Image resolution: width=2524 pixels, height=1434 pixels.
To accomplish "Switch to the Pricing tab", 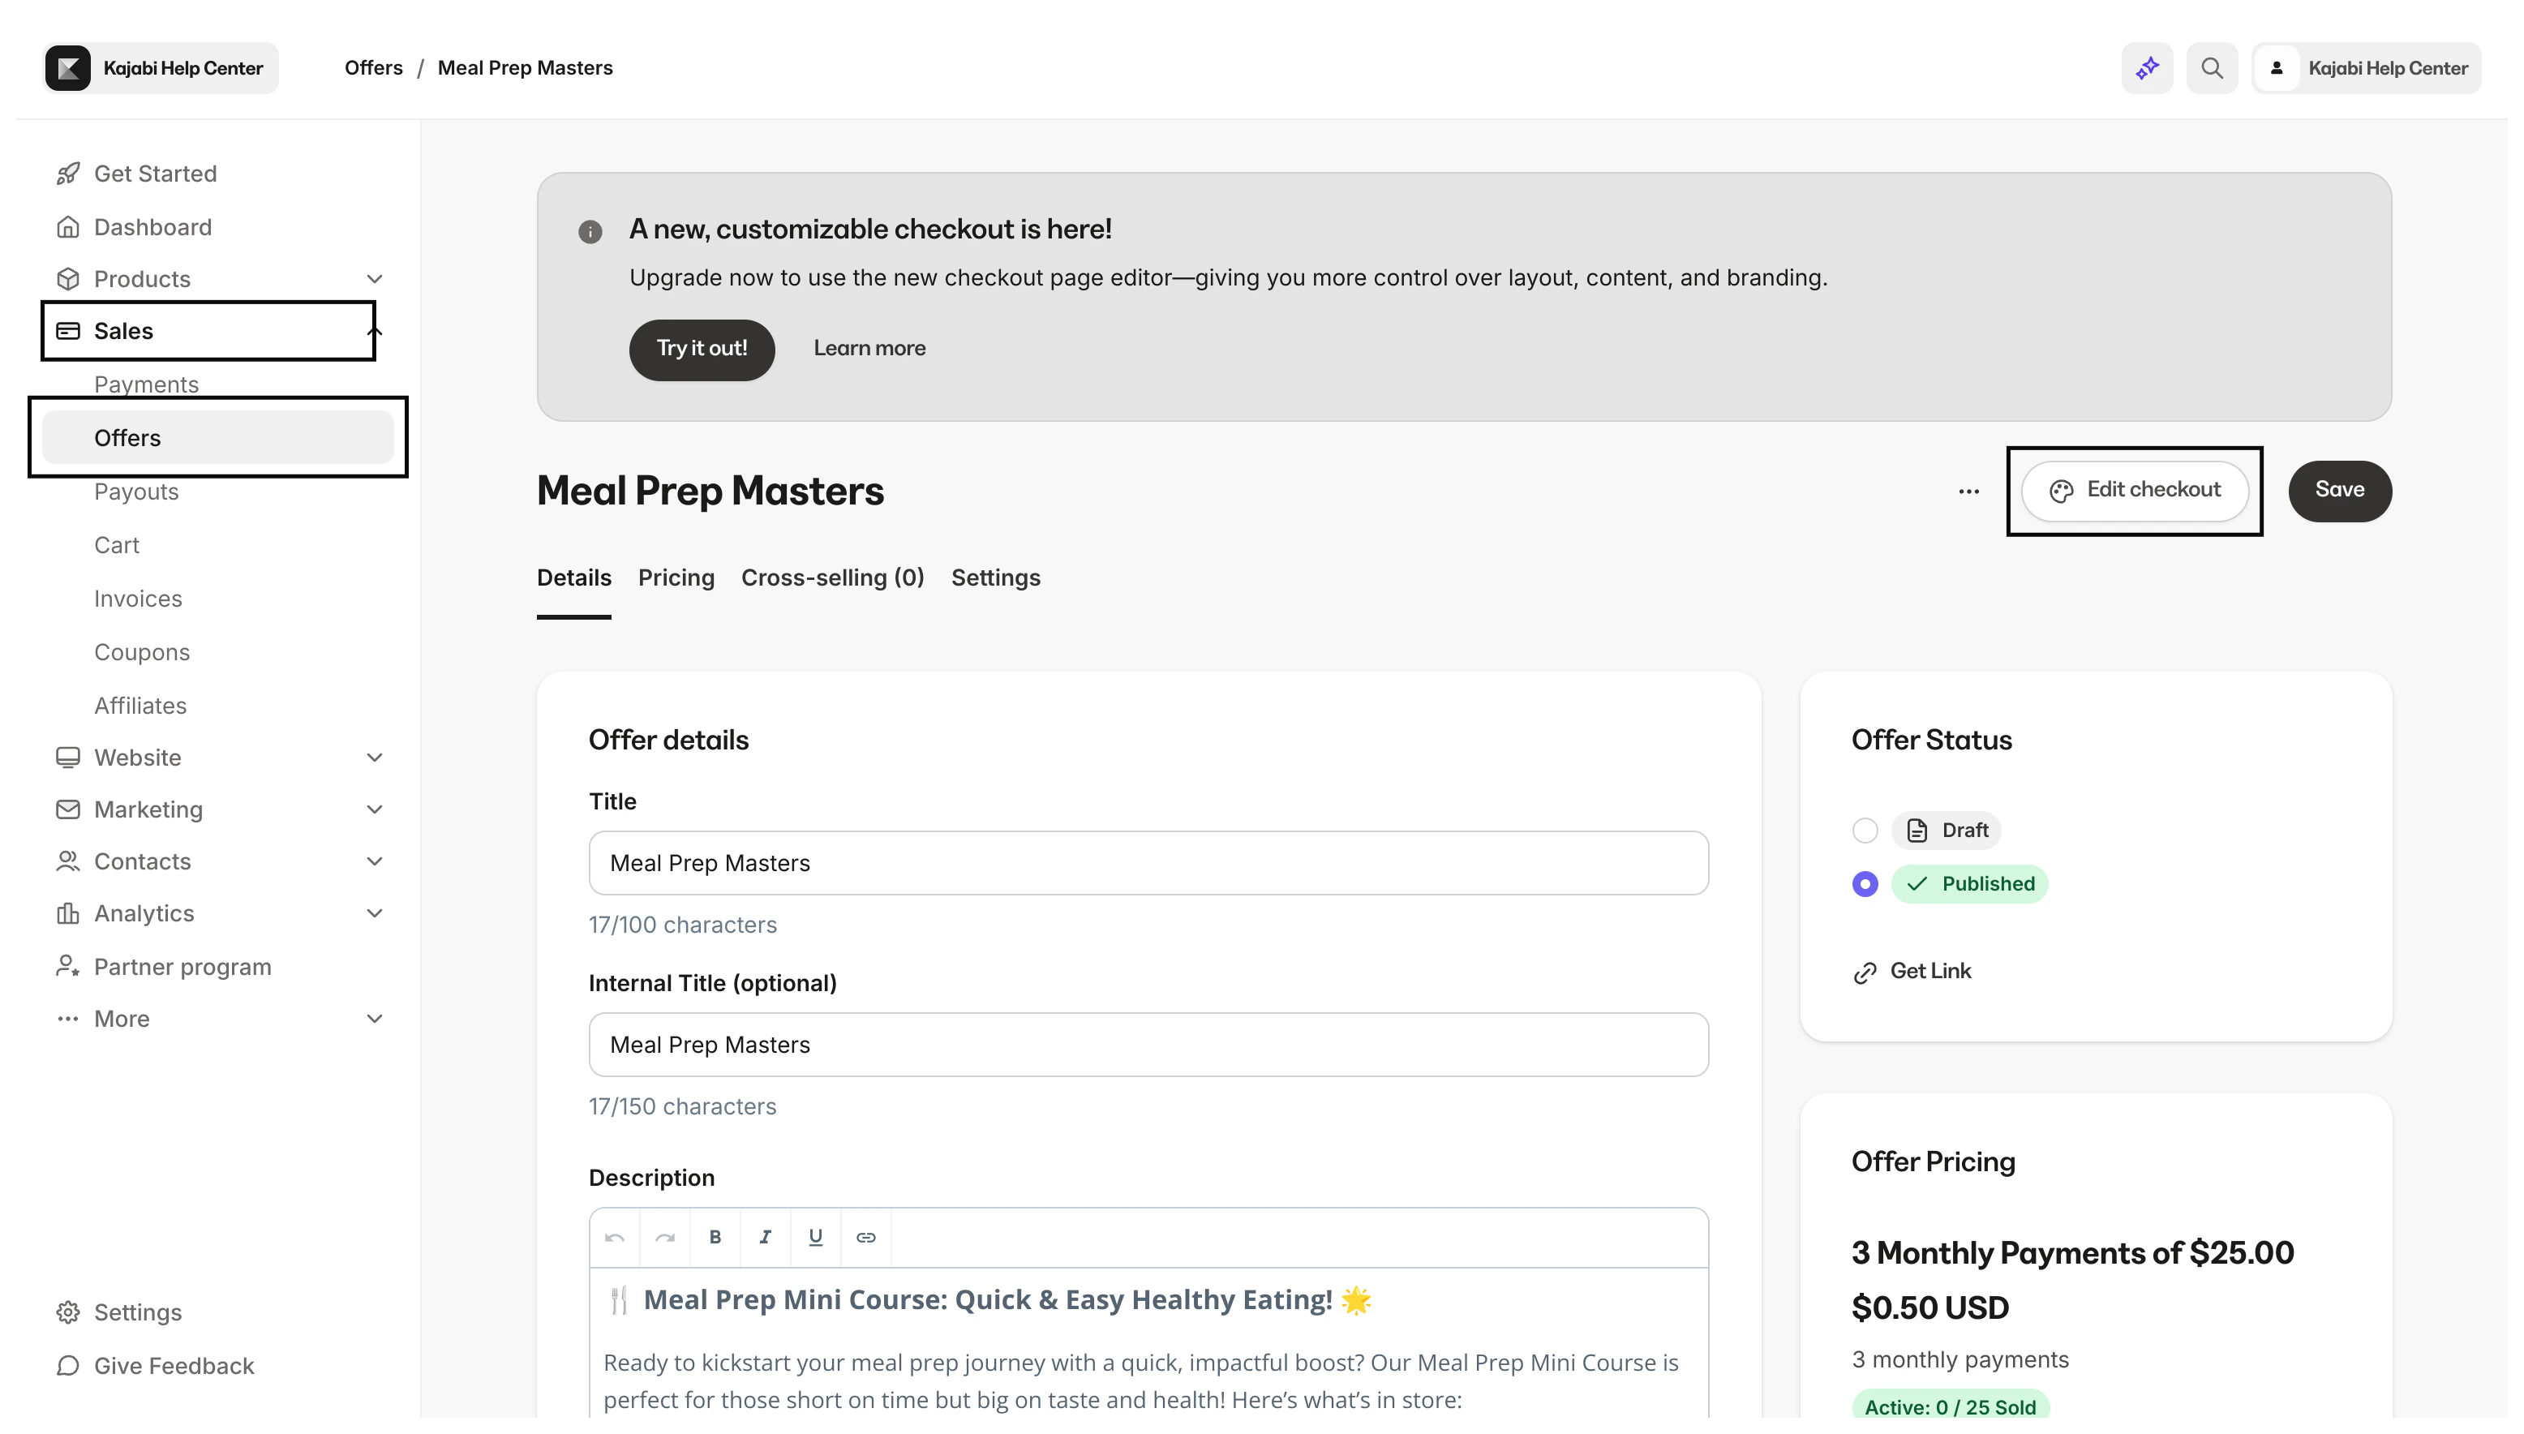I will 676,577.
